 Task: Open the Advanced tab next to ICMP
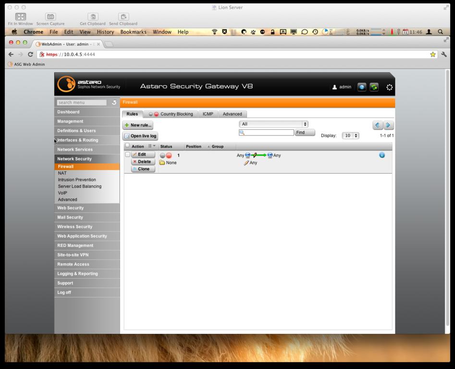tap(232, 114)
